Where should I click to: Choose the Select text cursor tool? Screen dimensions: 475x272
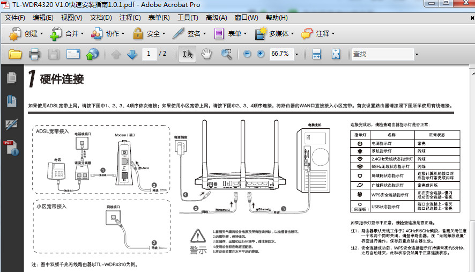point(188,54)
